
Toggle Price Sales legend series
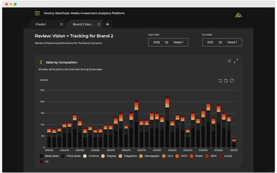point(71,156)
